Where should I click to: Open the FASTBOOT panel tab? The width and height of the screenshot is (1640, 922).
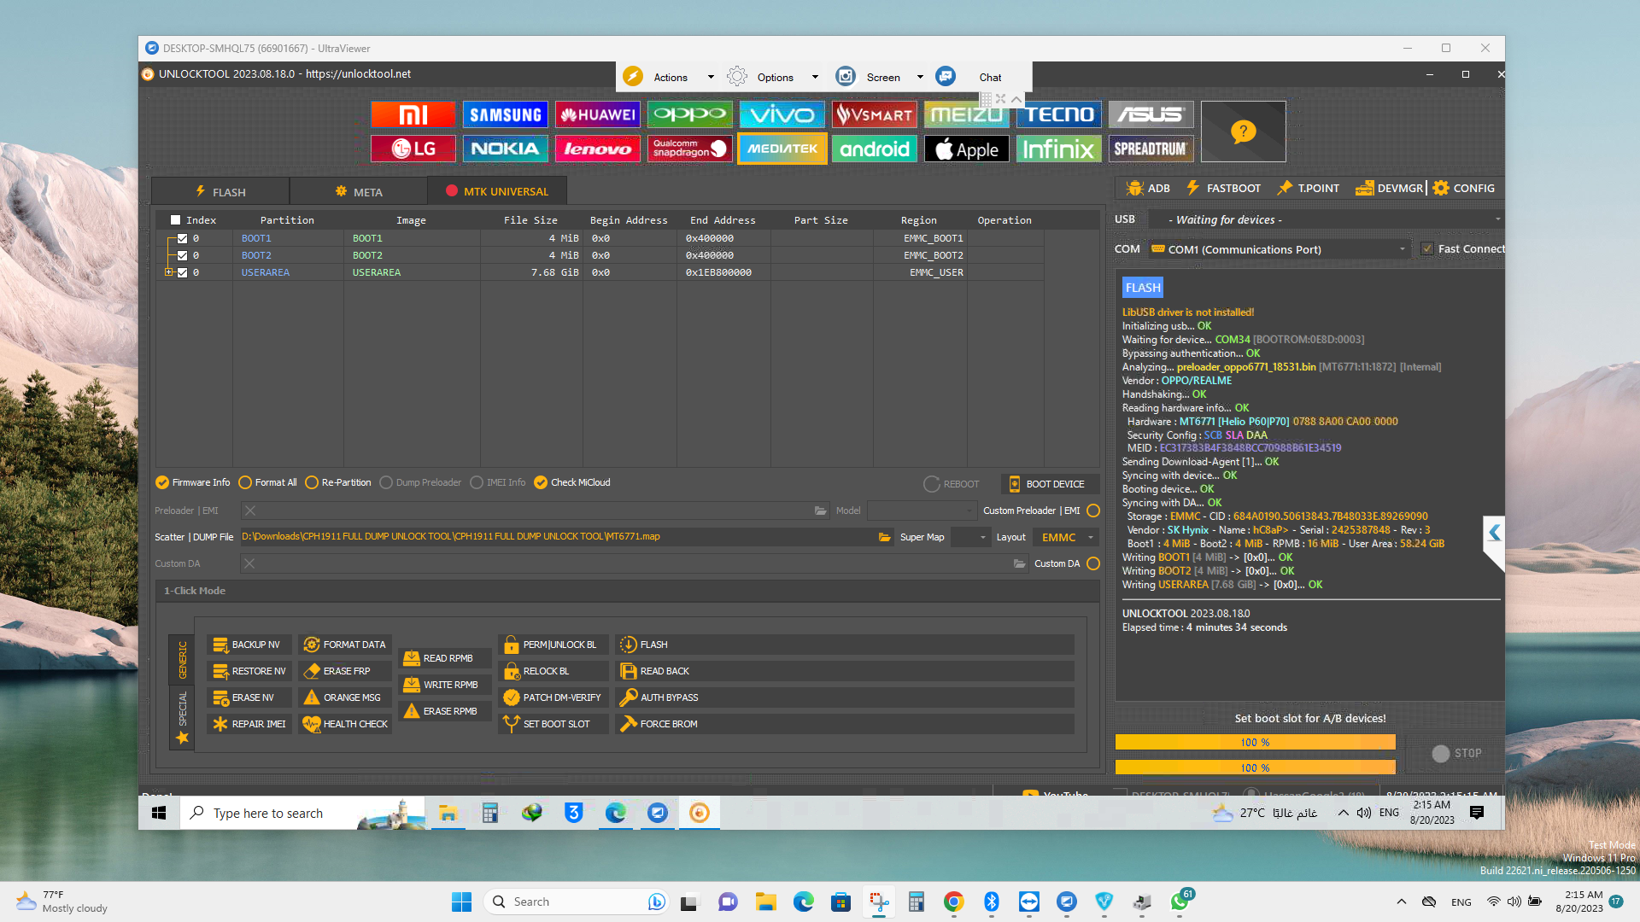tap(1223, 188)
